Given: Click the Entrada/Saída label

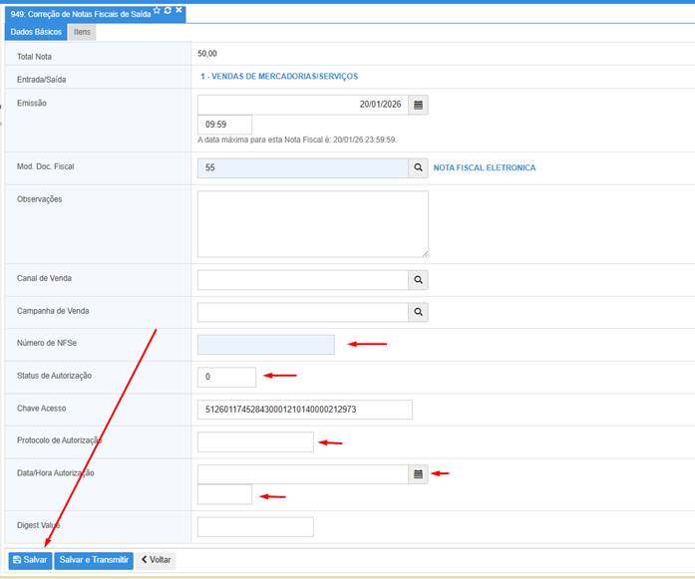Looking at the screenshot, I should coord(41,80).
